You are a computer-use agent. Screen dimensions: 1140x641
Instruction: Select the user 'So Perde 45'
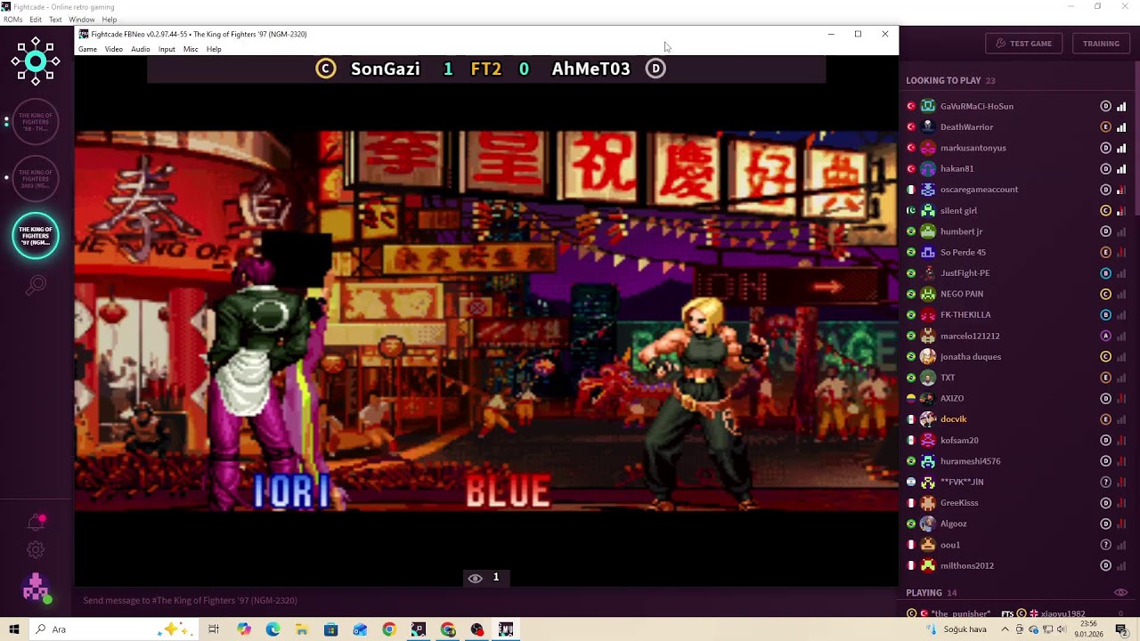click(963, 253)
